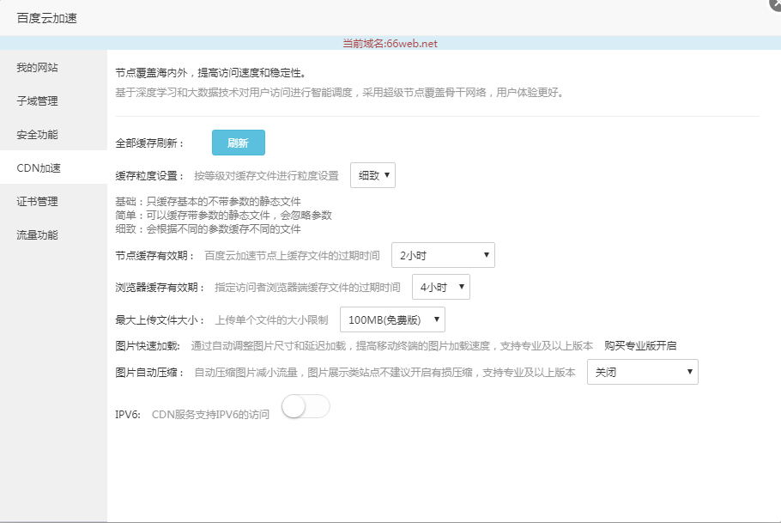Click the 图片快速加载 label
781x523 pixels.
click(148, 346)
